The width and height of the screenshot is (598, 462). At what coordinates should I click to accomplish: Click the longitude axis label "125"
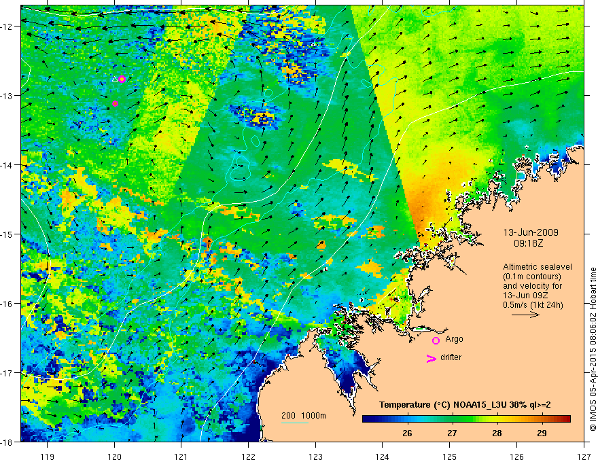(x=450, y=457)
